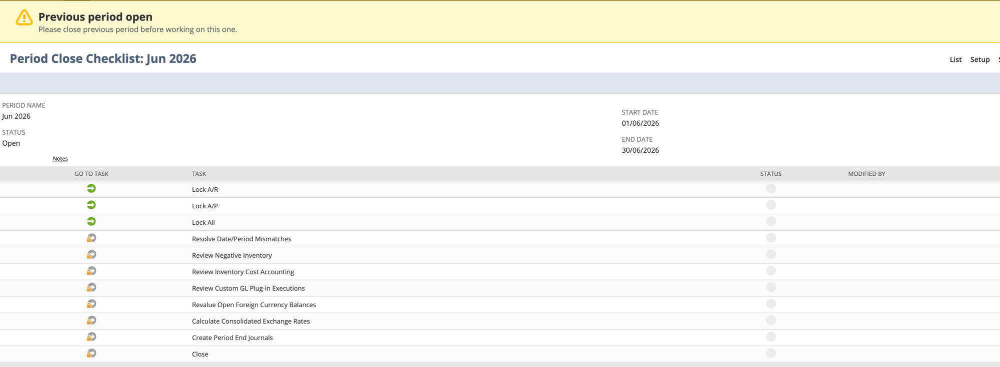Screen dimensions: 1000x367
Task: Click status indicator for Create Period End Journals
Action: coord(771,337)
